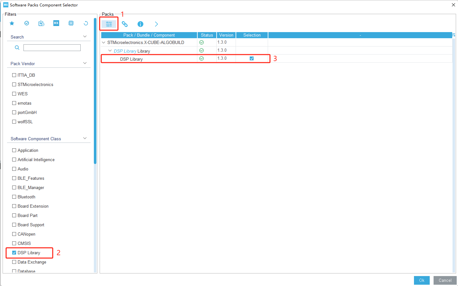Uncheck the DSP Library class filter
Image resolution: width=458 pixels, height=286 pixels.
[x=14, y=253]
